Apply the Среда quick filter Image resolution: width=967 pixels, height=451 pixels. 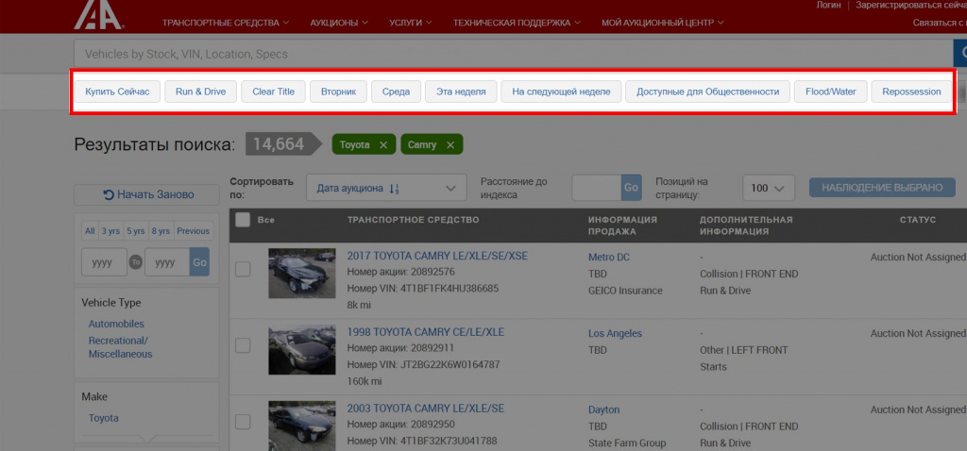[x=396, y=92]
